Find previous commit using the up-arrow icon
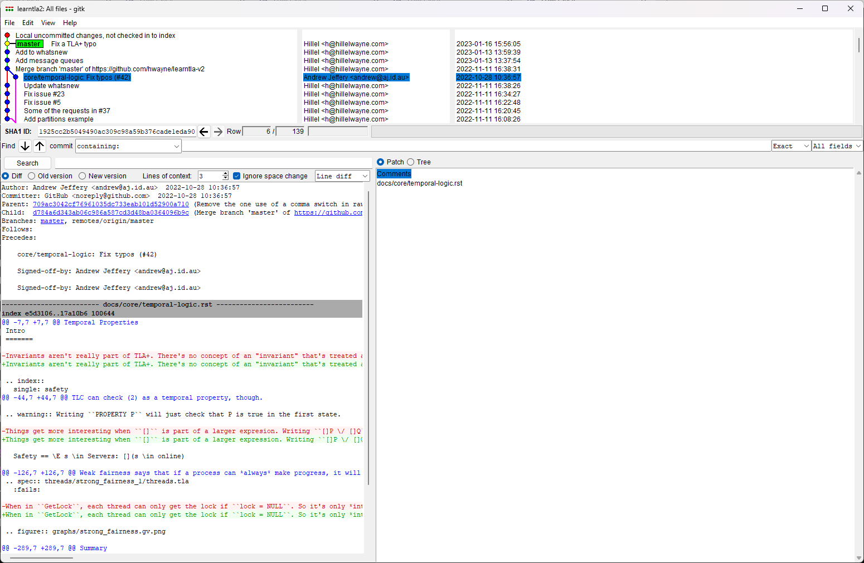The width and height of the screenshot is (864, 563). point(40,145)
